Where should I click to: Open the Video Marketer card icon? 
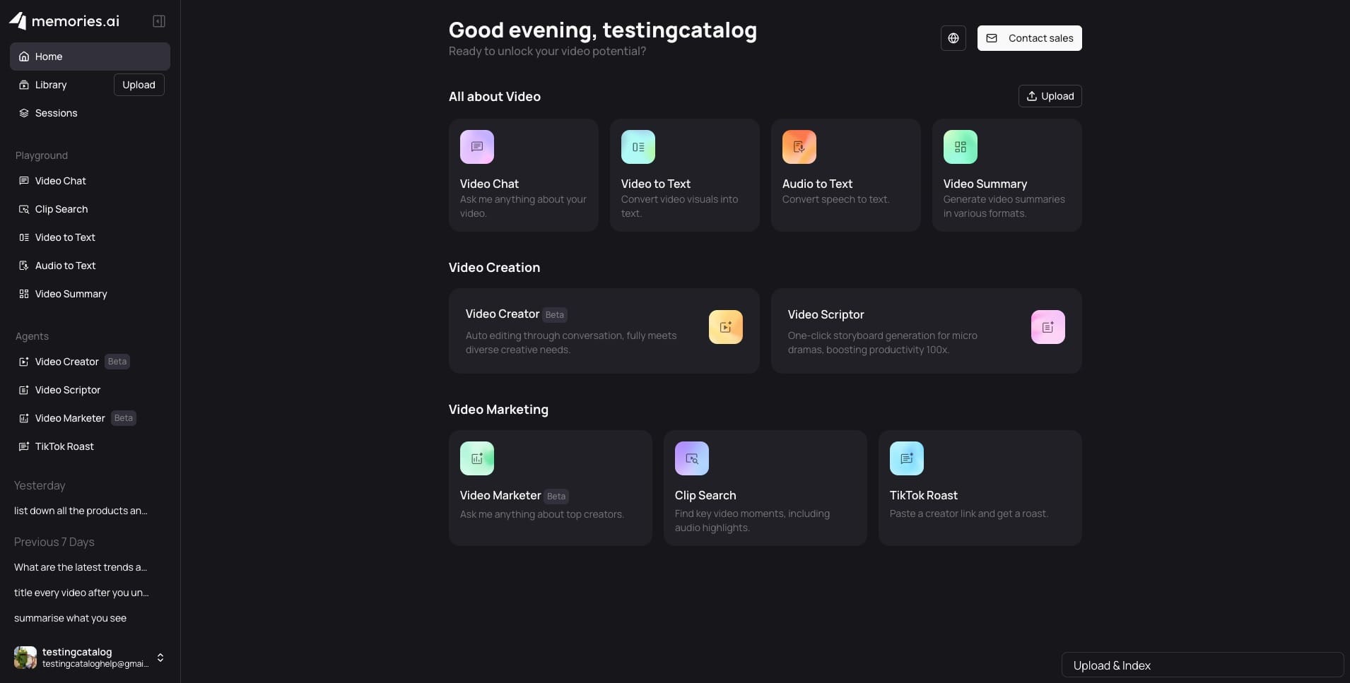[x=477, y=458]
